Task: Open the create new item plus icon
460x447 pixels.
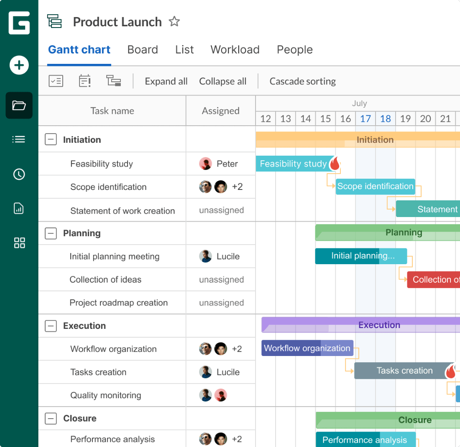Action: tap(19, 65)
